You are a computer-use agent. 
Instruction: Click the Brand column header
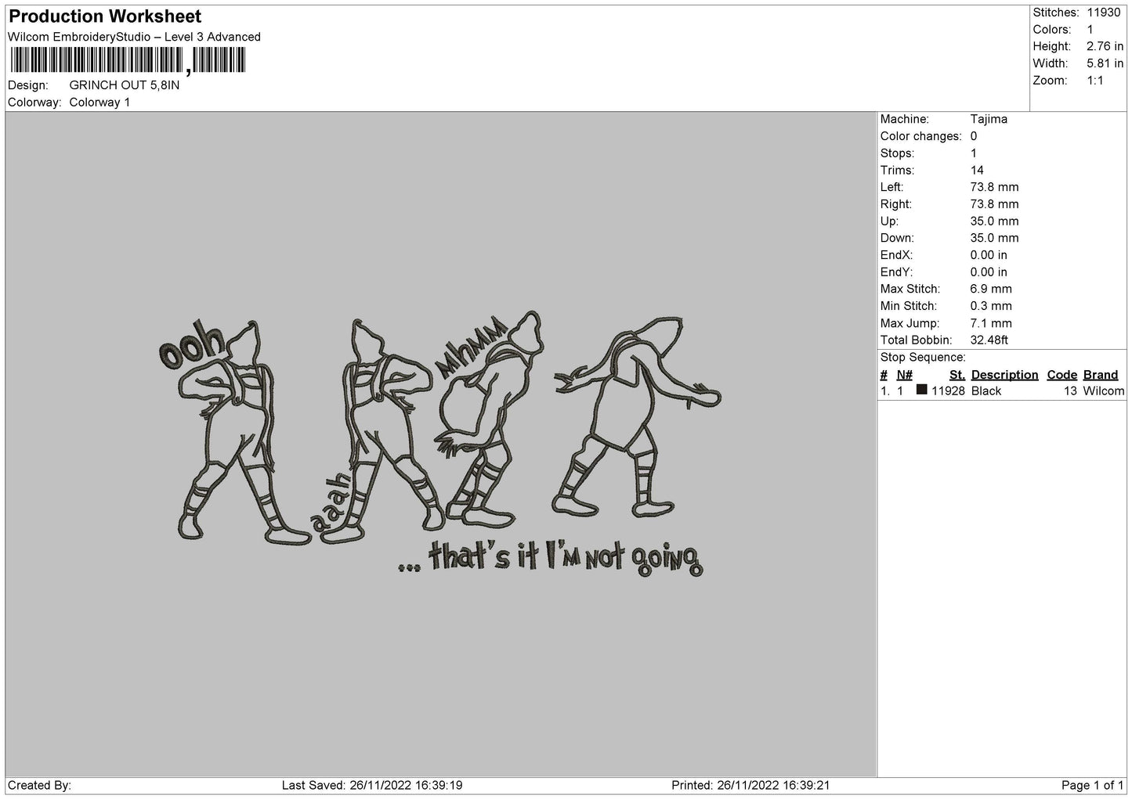1101,375
